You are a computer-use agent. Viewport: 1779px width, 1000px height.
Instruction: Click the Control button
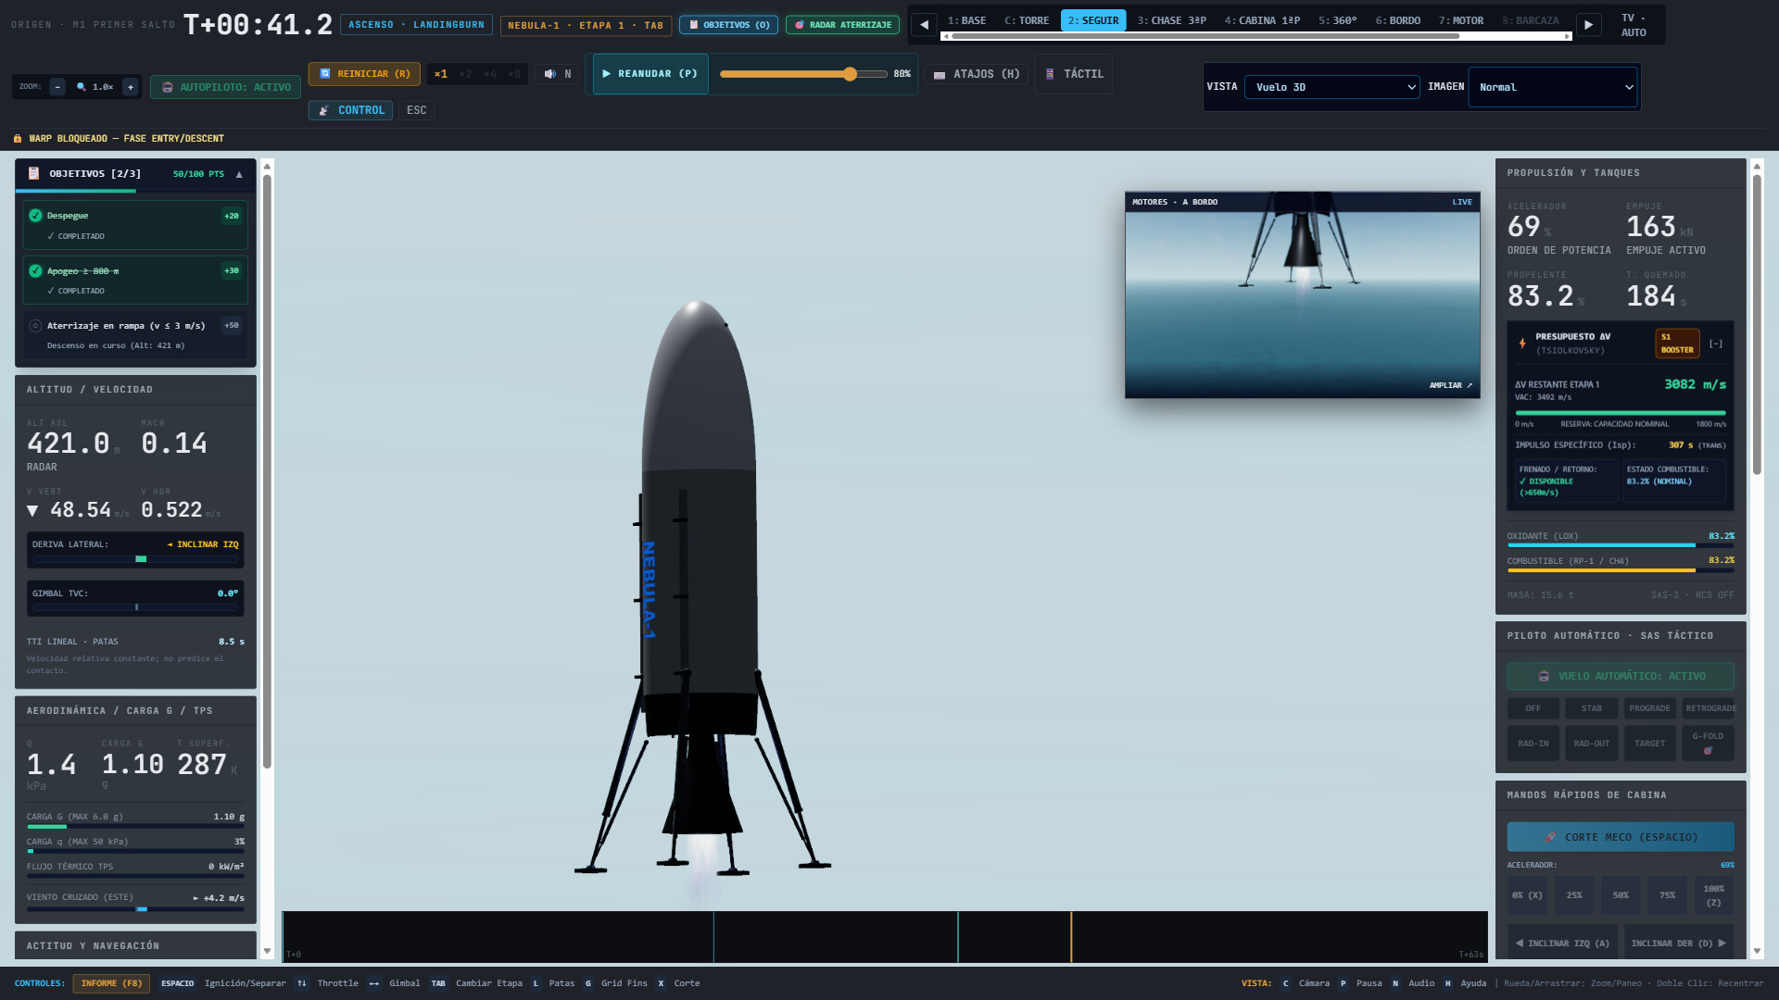(x=350, y=110)
